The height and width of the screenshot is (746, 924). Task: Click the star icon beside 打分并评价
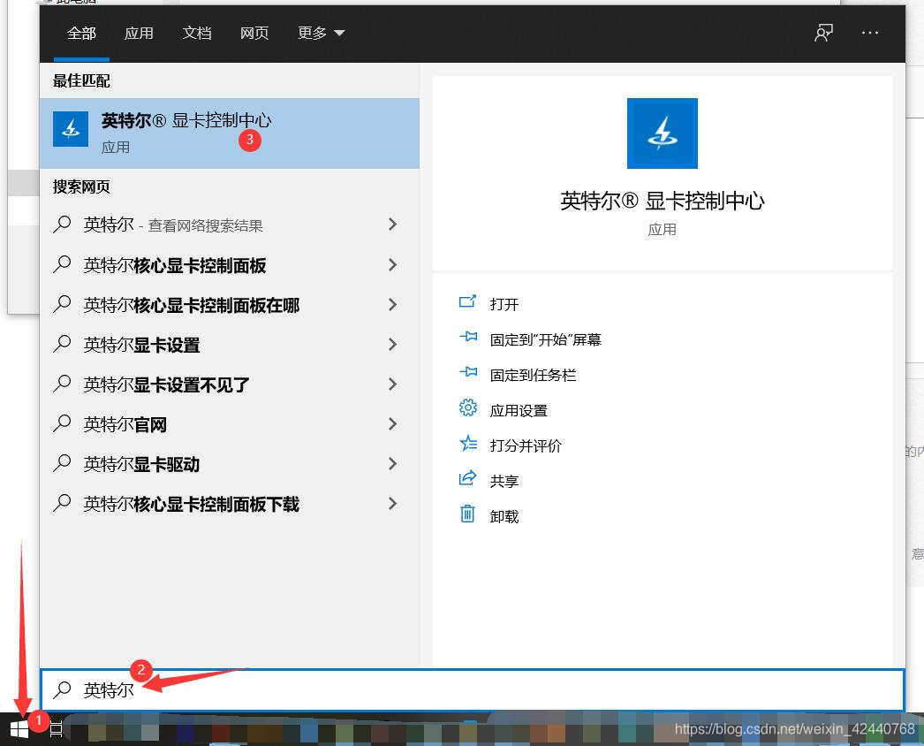(468, 443)
